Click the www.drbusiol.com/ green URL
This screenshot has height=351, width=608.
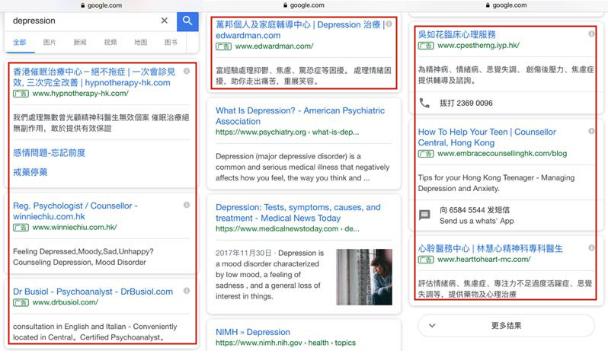[x=66, y=302]
